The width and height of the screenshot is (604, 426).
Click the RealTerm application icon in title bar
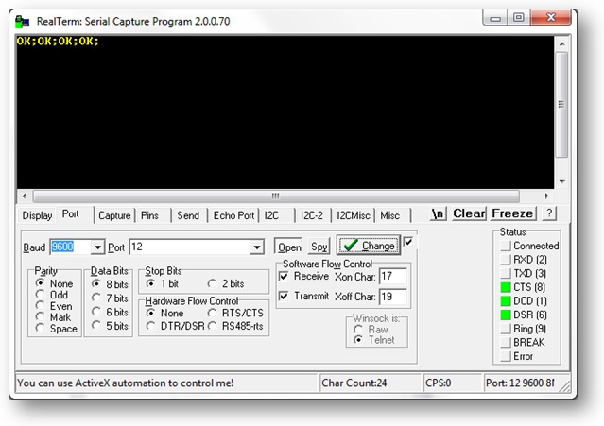point(22,21)
